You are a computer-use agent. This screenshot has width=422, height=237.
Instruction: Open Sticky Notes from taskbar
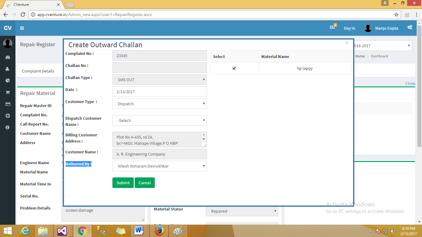pos(120,231)
